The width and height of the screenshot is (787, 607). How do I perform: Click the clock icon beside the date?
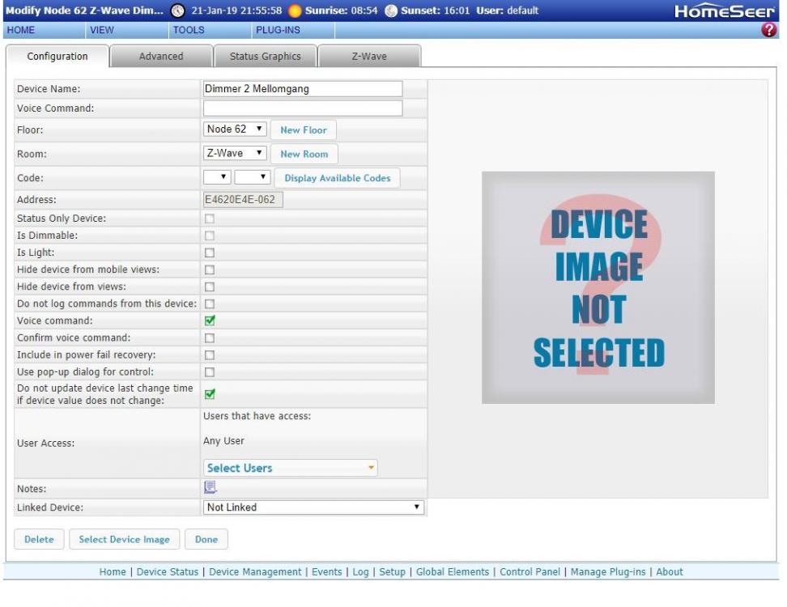click(x=178, y=11)
